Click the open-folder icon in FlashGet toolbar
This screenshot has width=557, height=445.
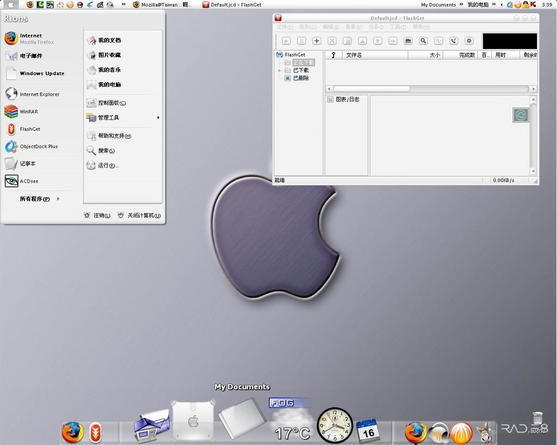(408, 41)
